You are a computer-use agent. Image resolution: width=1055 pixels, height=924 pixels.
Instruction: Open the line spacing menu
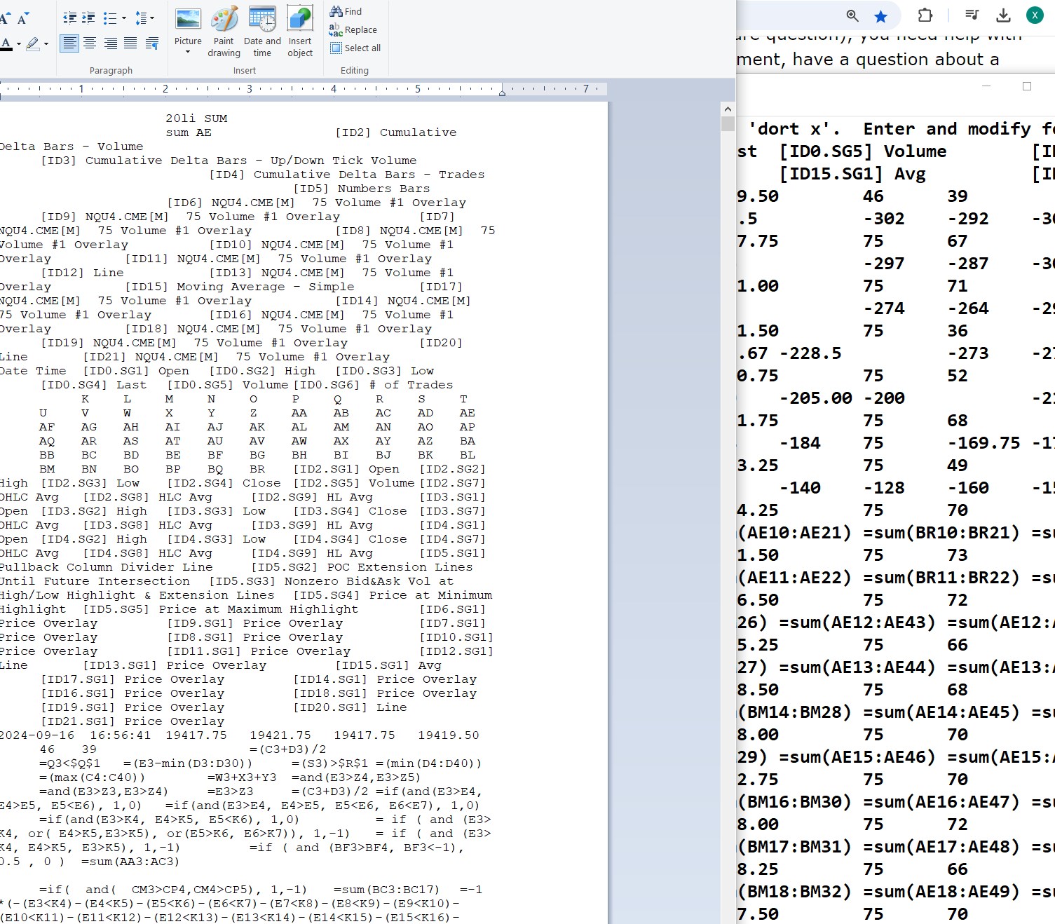coord(144,18)
